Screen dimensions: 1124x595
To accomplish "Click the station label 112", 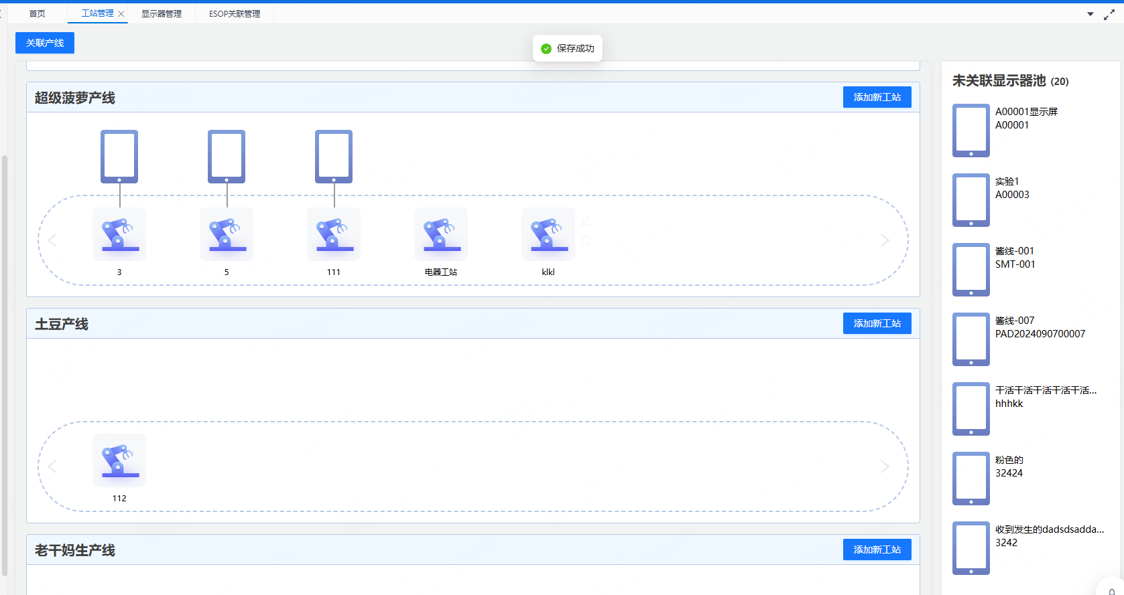I will (119, 499).
